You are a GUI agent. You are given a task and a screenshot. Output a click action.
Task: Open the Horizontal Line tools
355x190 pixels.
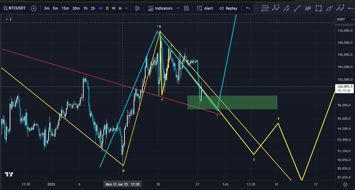click(x=265, y=8)
